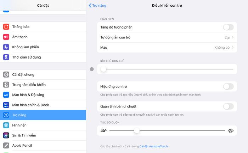248x153 pixels.
Task: Tap the Không làm phiền moon icon
Action: [6, 47]
